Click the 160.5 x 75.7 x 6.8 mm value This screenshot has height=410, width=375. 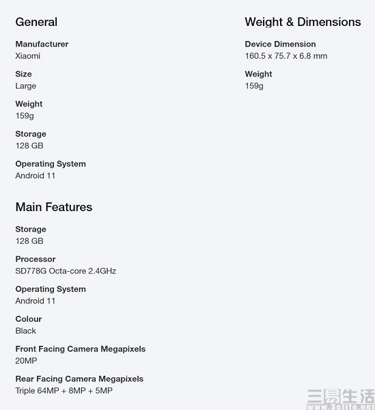click(x=286, y=56)
